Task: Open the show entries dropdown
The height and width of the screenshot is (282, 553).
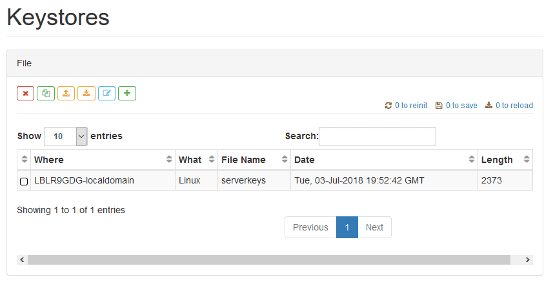Action: click(x=66, y=136)
